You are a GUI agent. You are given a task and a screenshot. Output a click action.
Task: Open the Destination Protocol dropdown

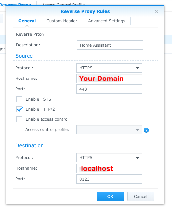point(109,158)
